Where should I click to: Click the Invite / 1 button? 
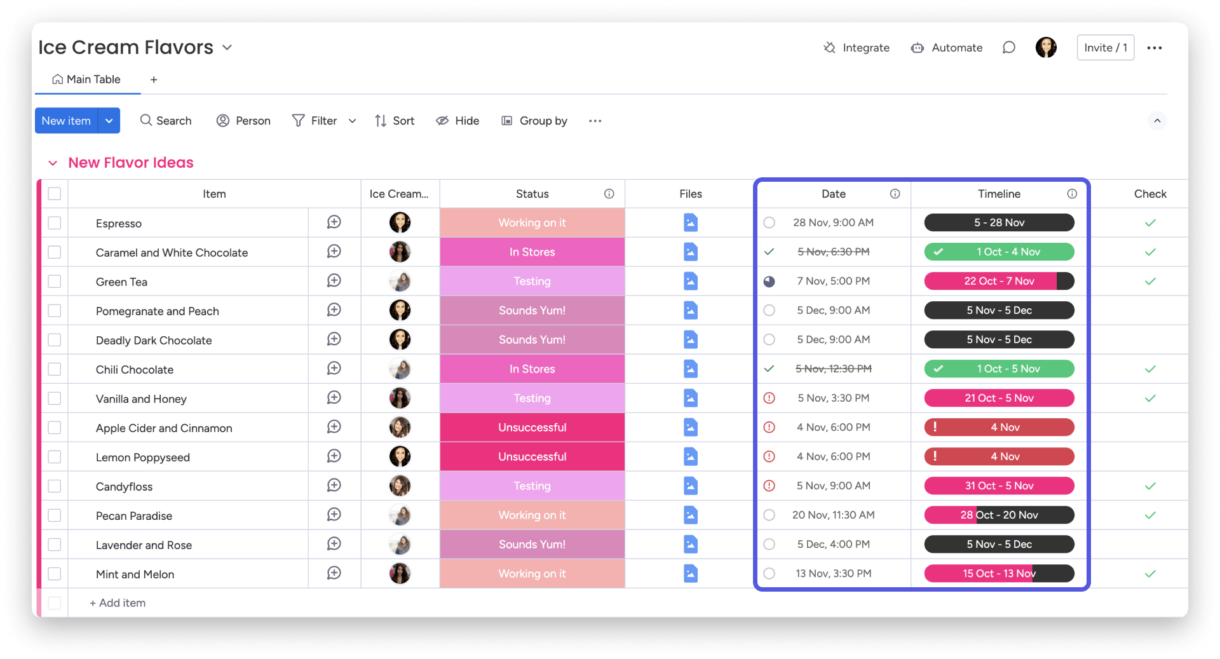pos(1106,48)
